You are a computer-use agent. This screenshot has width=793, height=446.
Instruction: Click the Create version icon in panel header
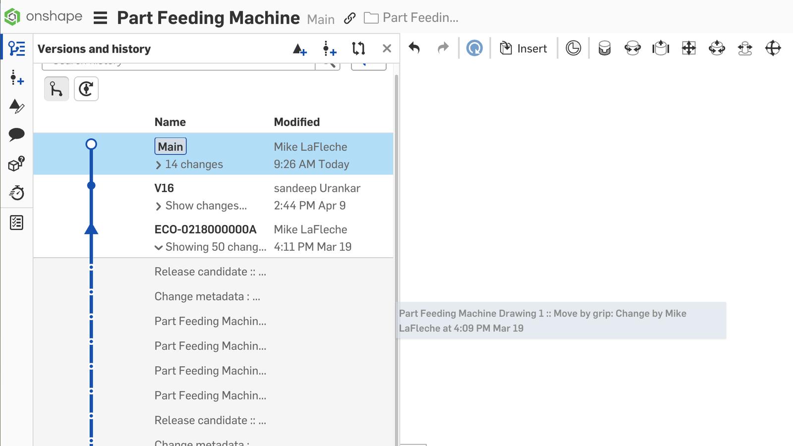[x=299, y=49]
